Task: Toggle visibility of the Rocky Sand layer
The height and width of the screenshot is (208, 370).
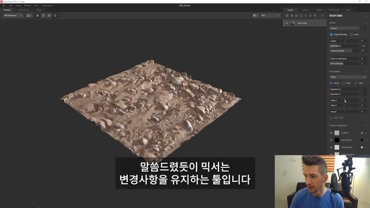Action: point(287,23)
